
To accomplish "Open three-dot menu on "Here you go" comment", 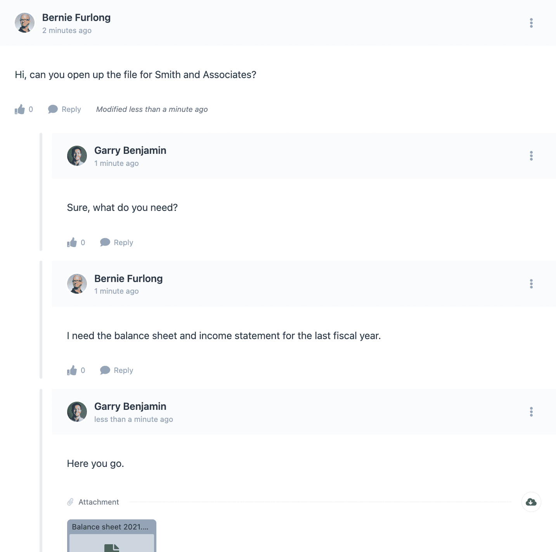I will (531, 412).
